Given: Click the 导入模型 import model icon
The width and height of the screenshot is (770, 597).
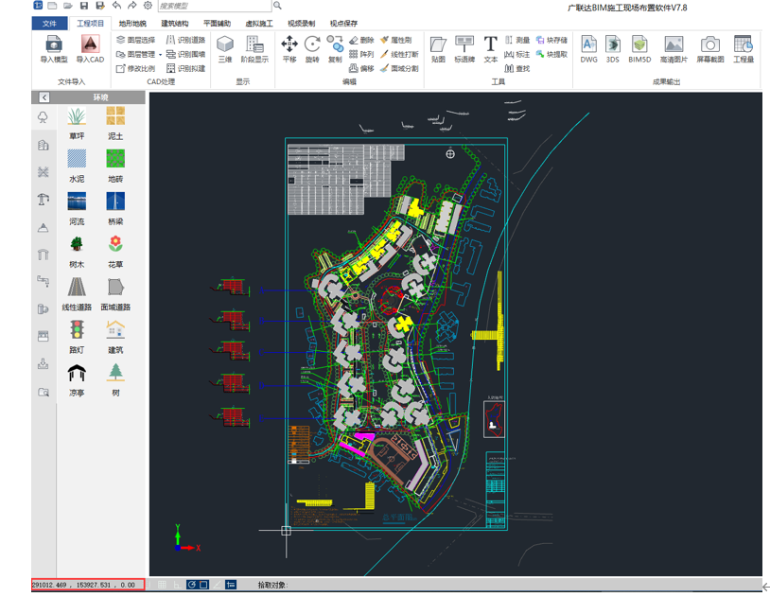Looking at the screenshot, I should [x=54, y=48].
